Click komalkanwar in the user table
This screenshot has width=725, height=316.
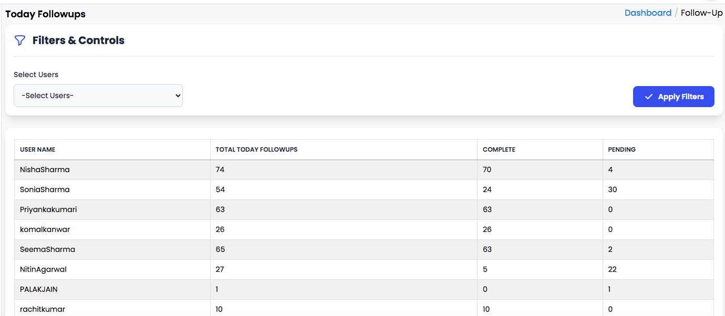point(45,229)
